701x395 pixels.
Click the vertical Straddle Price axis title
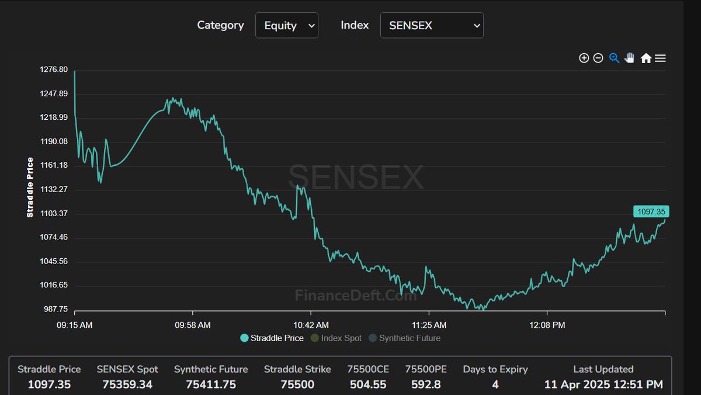click(30, 188)
